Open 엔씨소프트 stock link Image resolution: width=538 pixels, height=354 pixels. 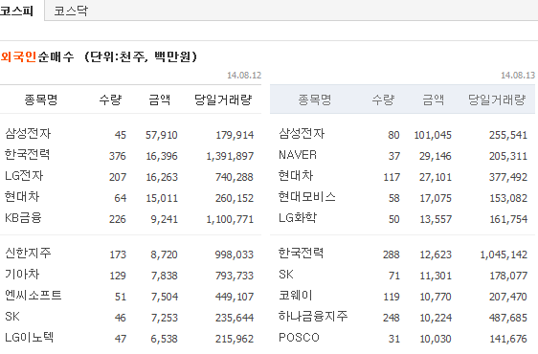tap(34, 296)
